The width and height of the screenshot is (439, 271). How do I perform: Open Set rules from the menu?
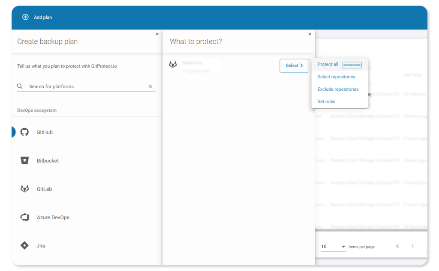326,101
